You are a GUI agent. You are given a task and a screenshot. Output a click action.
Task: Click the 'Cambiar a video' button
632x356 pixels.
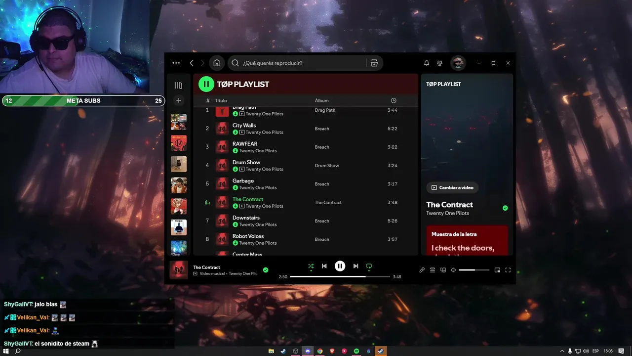[452, 187]
